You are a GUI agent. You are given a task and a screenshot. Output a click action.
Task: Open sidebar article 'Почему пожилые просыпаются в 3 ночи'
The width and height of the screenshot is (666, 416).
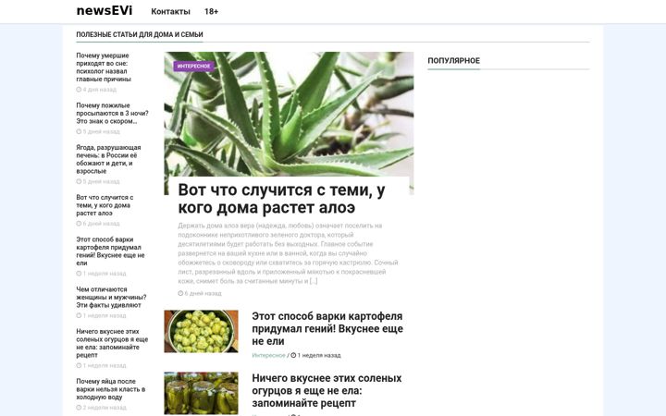(x=112, y=113)
